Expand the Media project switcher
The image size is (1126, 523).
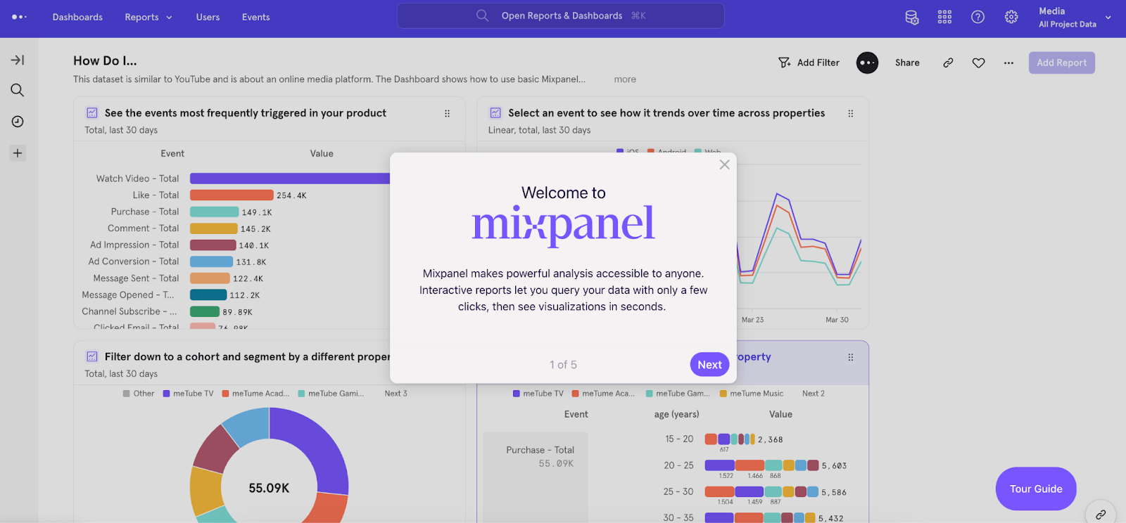(x=1075, y=17)
